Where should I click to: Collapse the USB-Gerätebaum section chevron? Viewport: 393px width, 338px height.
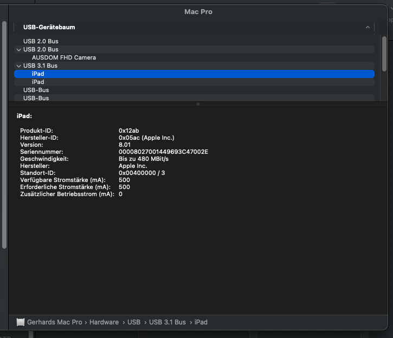click(368, 27)
